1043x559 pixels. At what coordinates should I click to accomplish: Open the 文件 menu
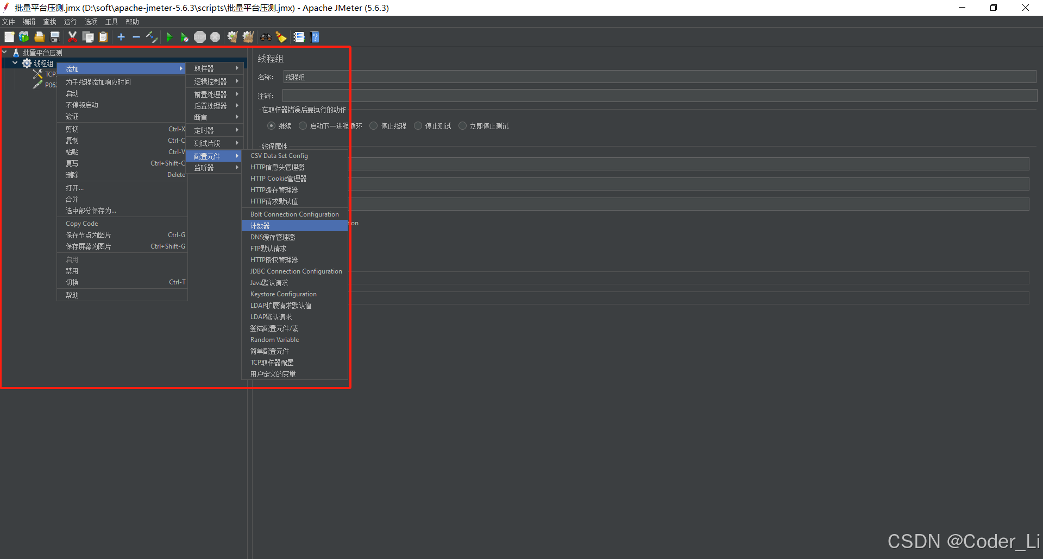9,22
